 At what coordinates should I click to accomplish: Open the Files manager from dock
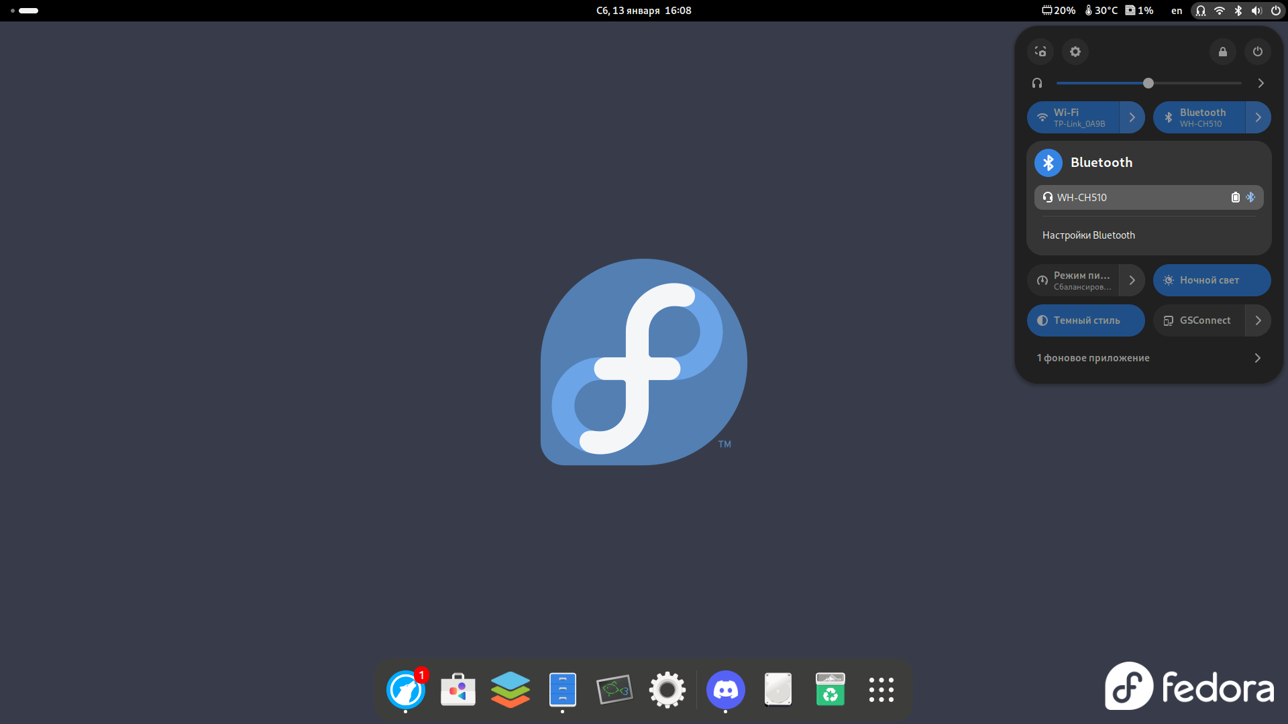[562, 689]
